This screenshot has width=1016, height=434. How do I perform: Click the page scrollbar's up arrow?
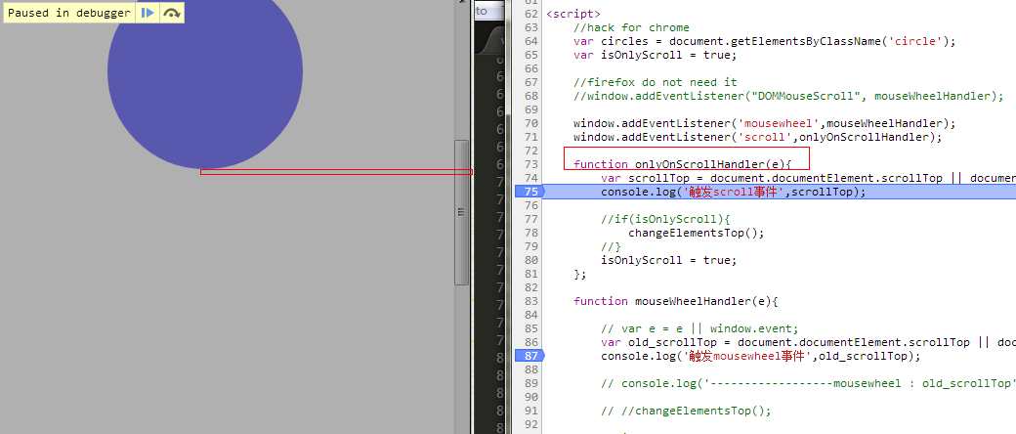tap(462, 6)
